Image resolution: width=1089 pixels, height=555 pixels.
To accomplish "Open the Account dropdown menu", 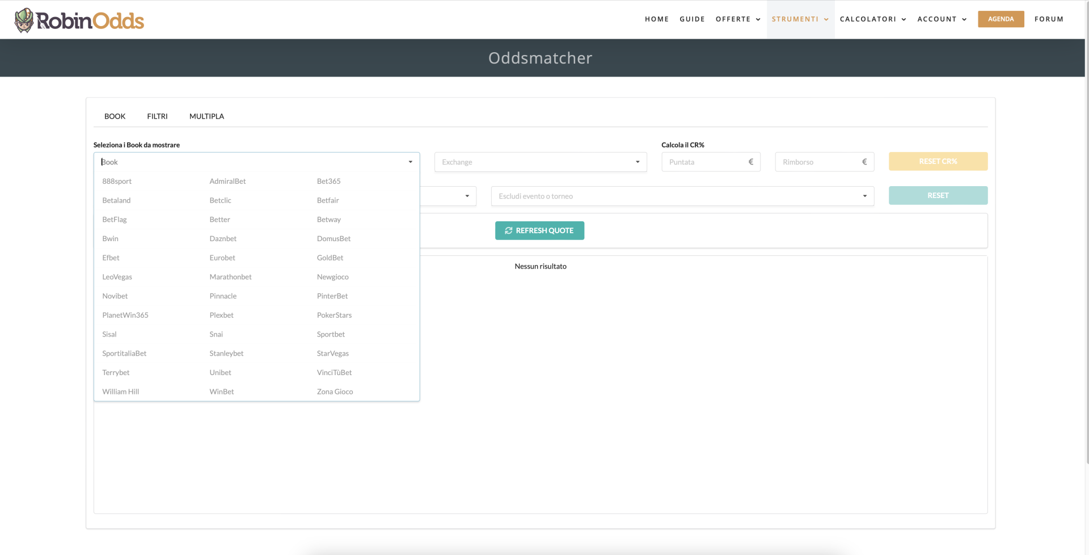I will click(x=942, y=19).
